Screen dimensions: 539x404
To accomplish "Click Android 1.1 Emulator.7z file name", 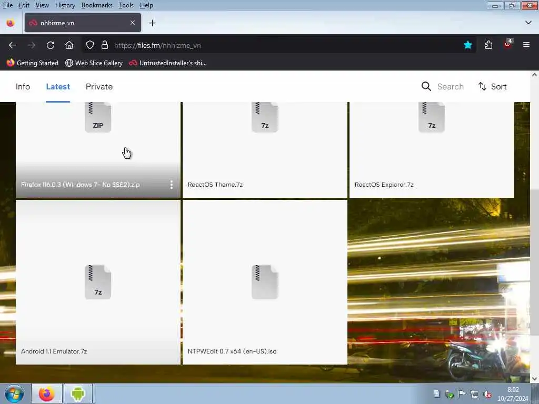I will (54, 351).
